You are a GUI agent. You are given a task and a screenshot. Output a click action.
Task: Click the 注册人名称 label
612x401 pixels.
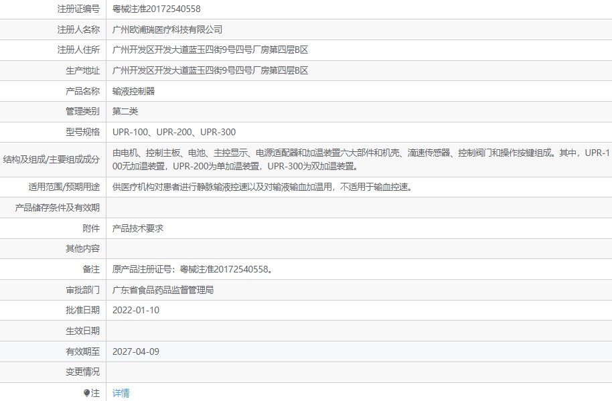78,29
